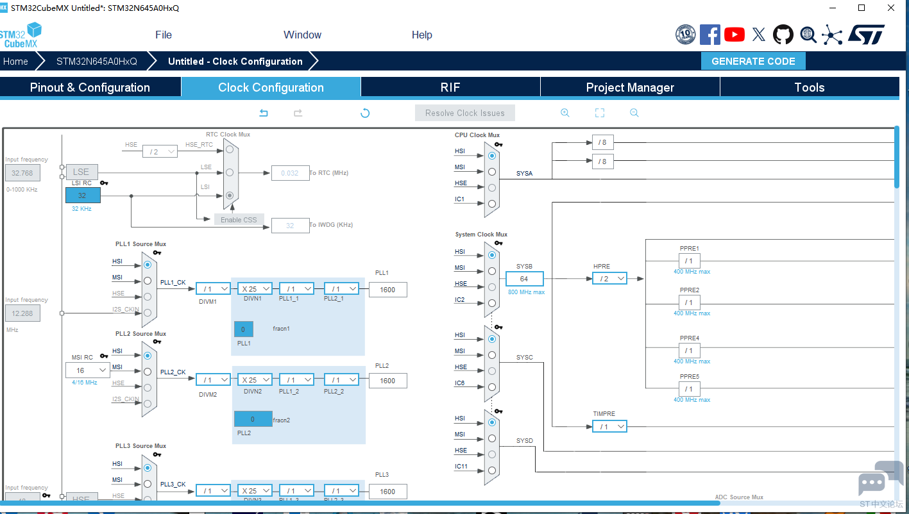The height and width of the screenshot is (514, 909).
Task: Click the LSI RC value box
Action: coord(83,195)
